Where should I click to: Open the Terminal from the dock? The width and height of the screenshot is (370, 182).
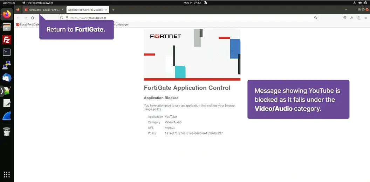(7, 52)
